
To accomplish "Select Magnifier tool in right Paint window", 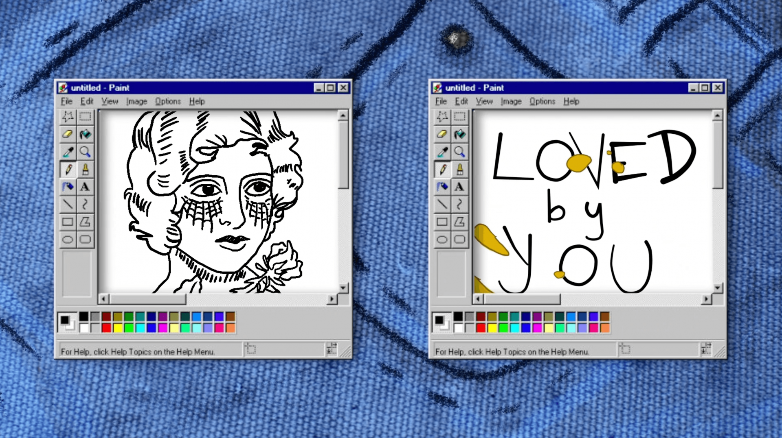I will click(x=460, y=152).
